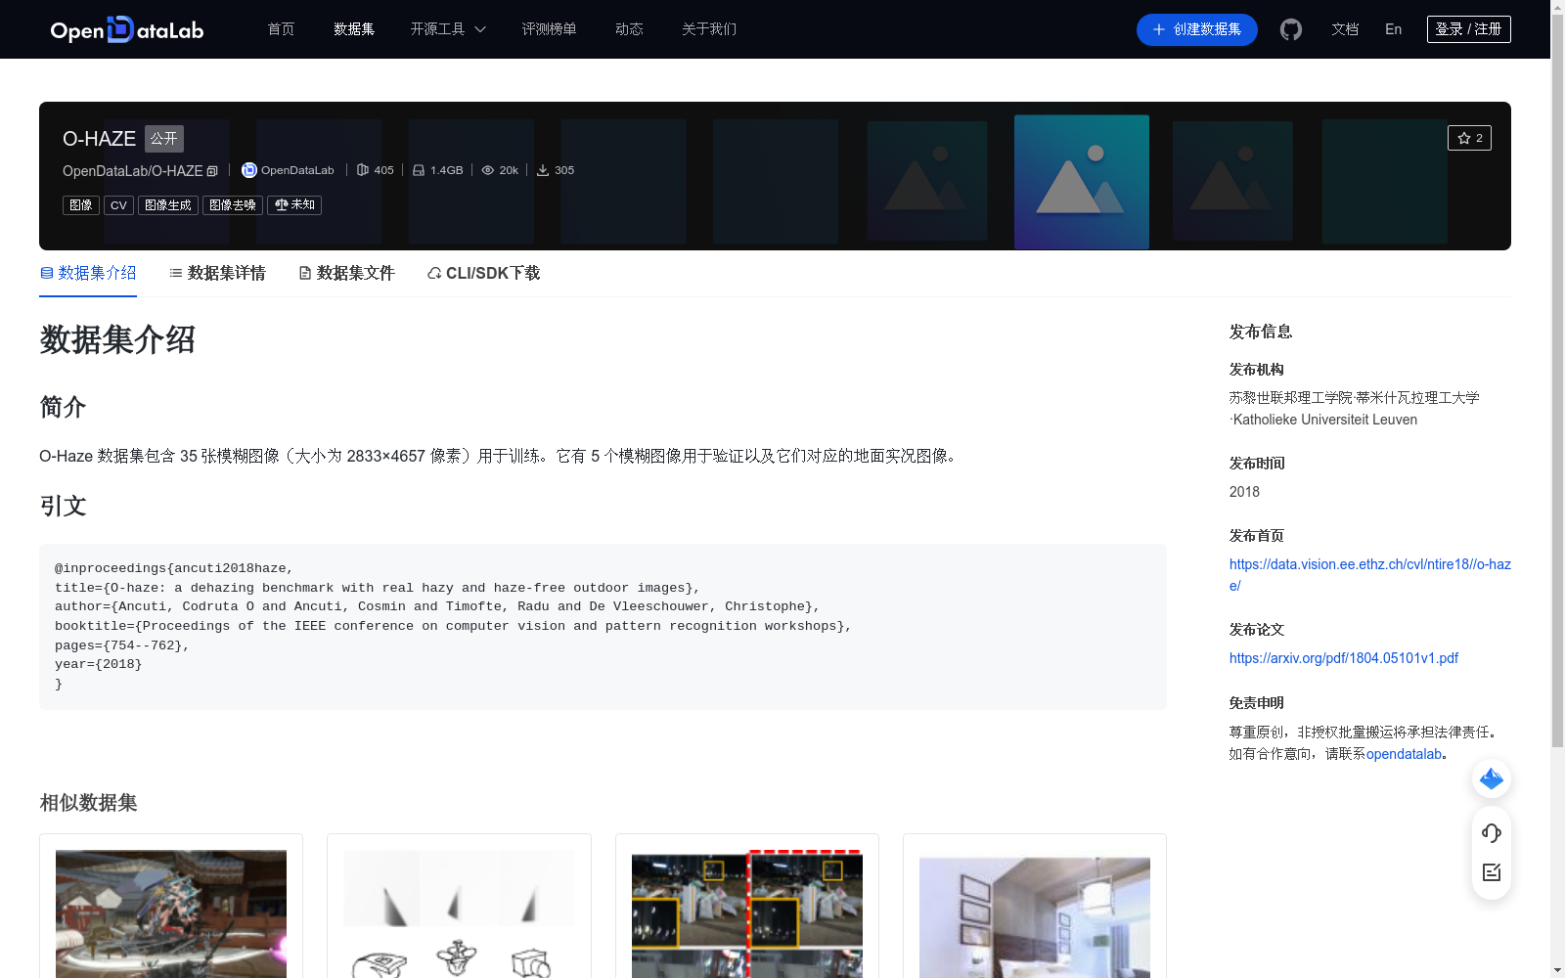Click the 图像去噪 tag
Image resolution: width=1565 pixels, height=978 pixels.
pyautogui.click(x=233, y=205)
